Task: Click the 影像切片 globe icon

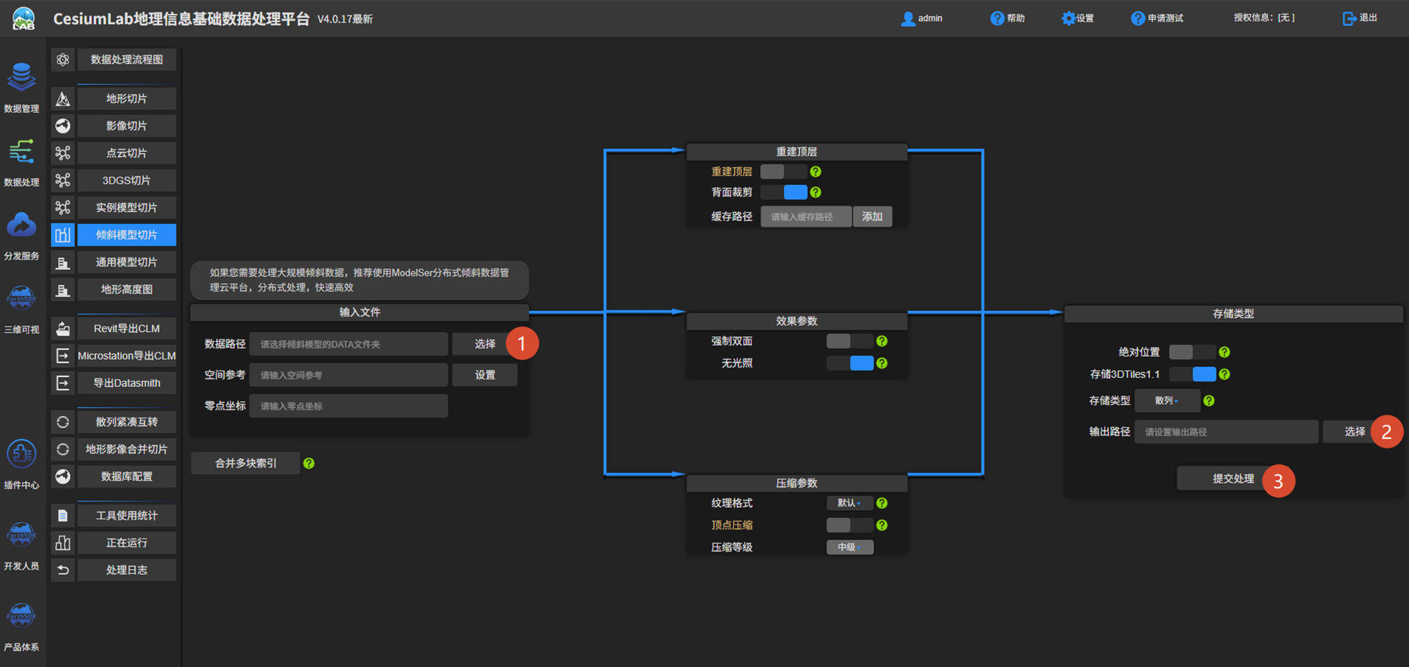Action: (63, 126)
